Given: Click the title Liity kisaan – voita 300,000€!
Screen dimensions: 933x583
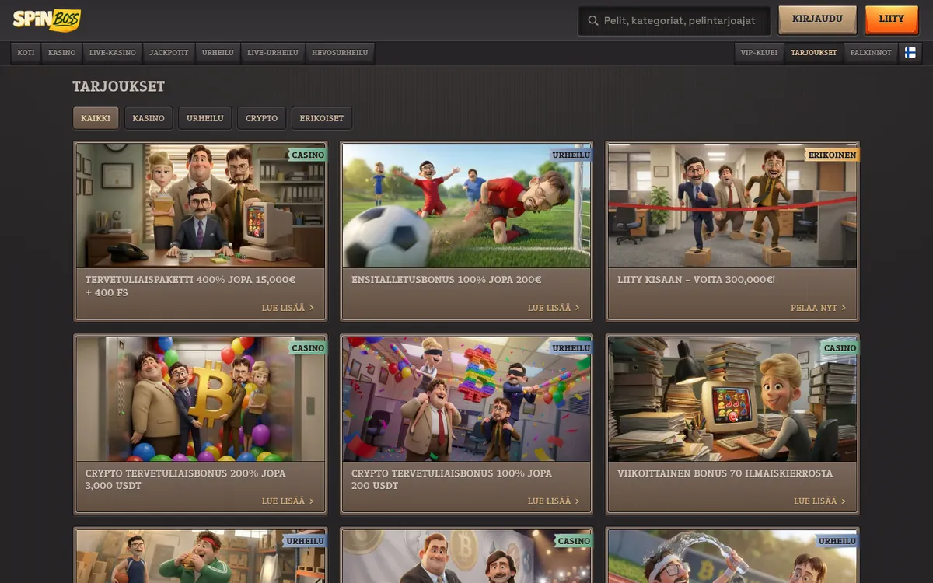Looking at the screenshot, I should (696, 280).
